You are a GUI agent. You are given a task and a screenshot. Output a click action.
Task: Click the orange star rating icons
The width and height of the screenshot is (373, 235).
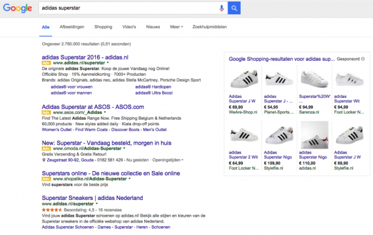[52, 210]
